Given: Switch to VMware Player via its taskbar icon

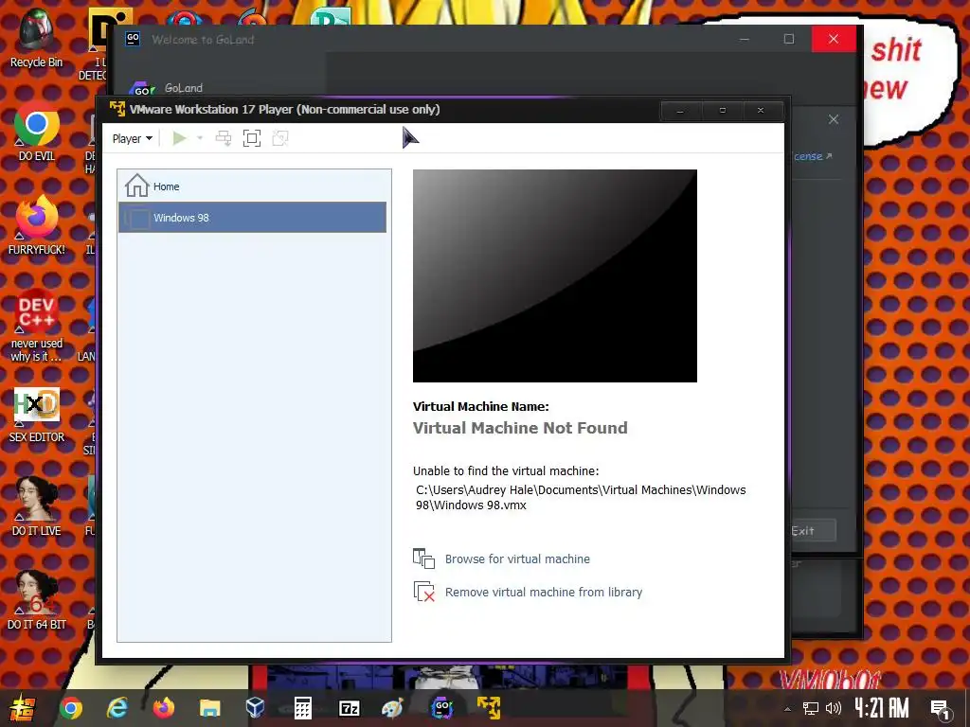Looking at the screenshot, I should tap(489, 708).
